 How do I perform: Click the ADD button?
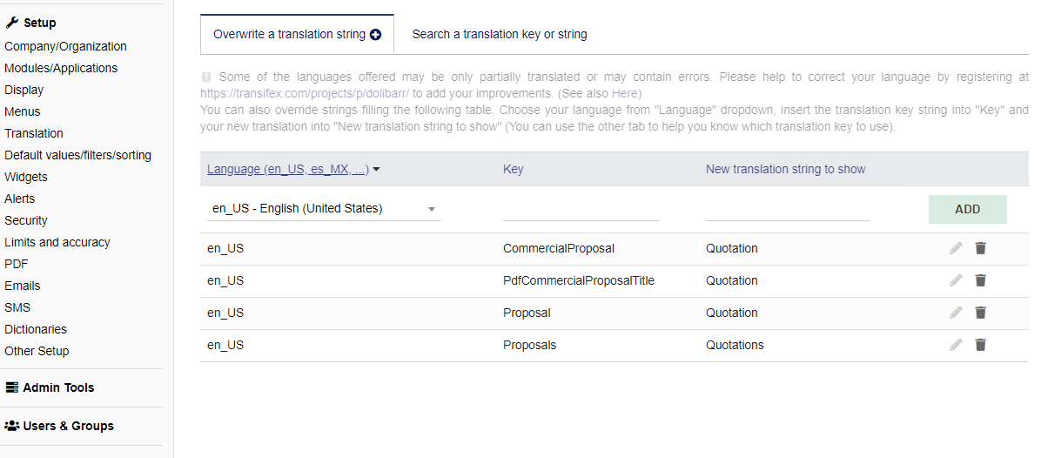point(967,209)
